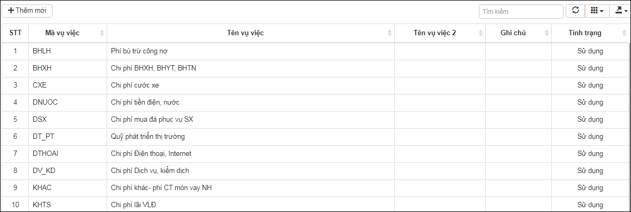The image size is (631, 212).
Task: Click the STT column header
Action: 16,33
